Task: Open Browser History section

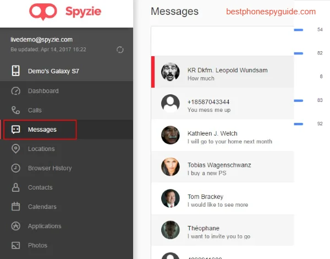Action: tap(67, 168)
